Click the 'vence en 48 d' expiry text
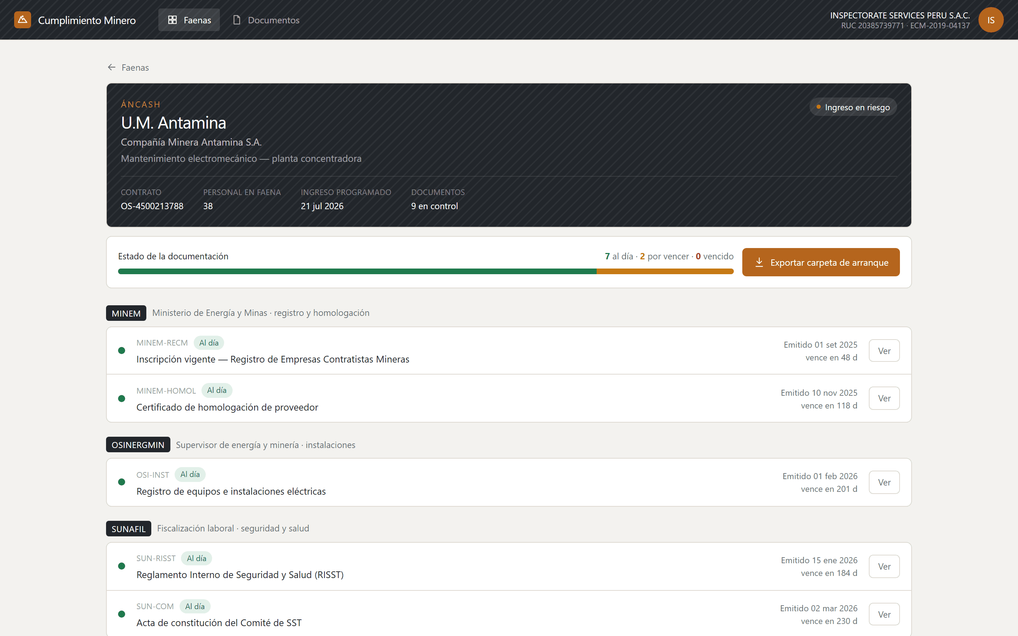The width and height of the screenshot is (1018, 636). pos(831,358)
